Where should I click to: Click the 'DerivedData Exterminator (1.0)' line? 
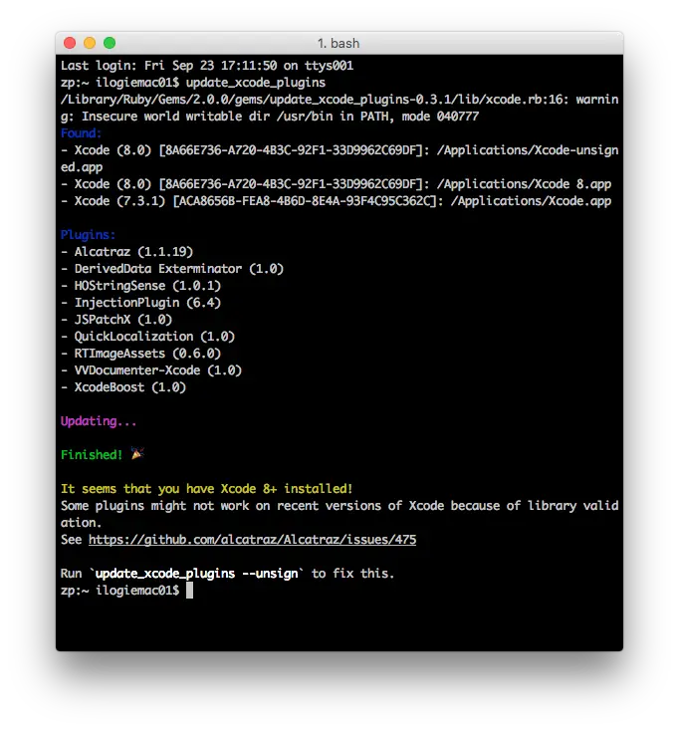172,269
